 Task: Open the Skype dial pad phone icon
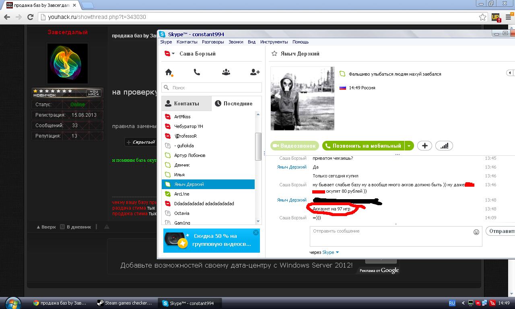[x=197, y=72]
